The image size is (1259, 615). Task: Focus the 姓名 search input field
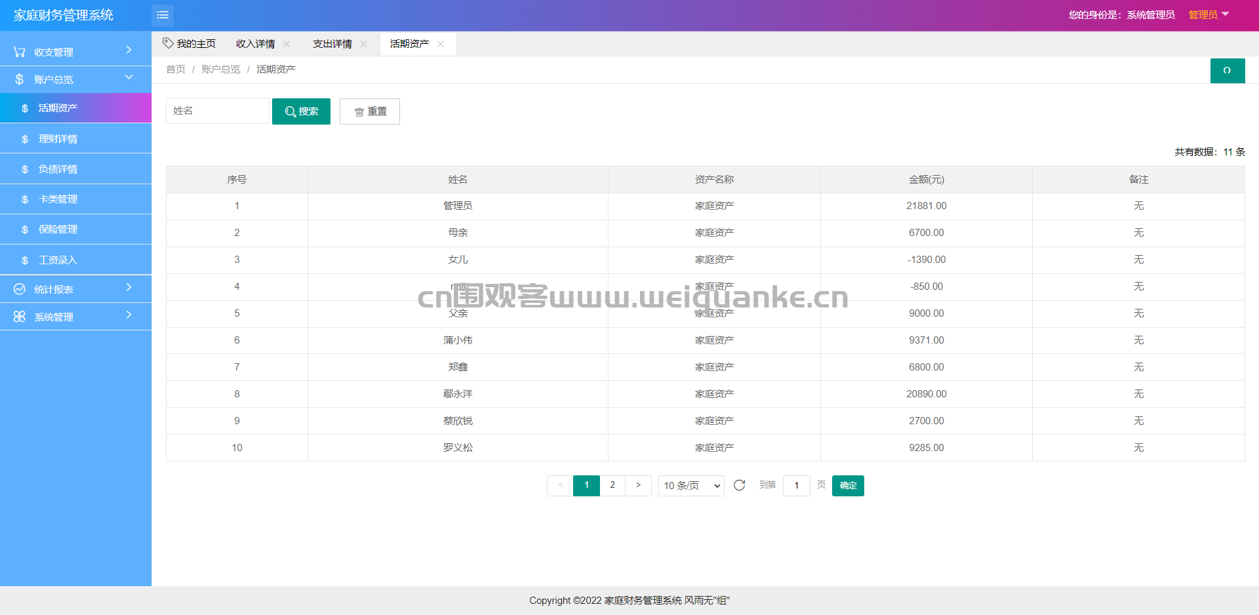(x=218, y=111)
